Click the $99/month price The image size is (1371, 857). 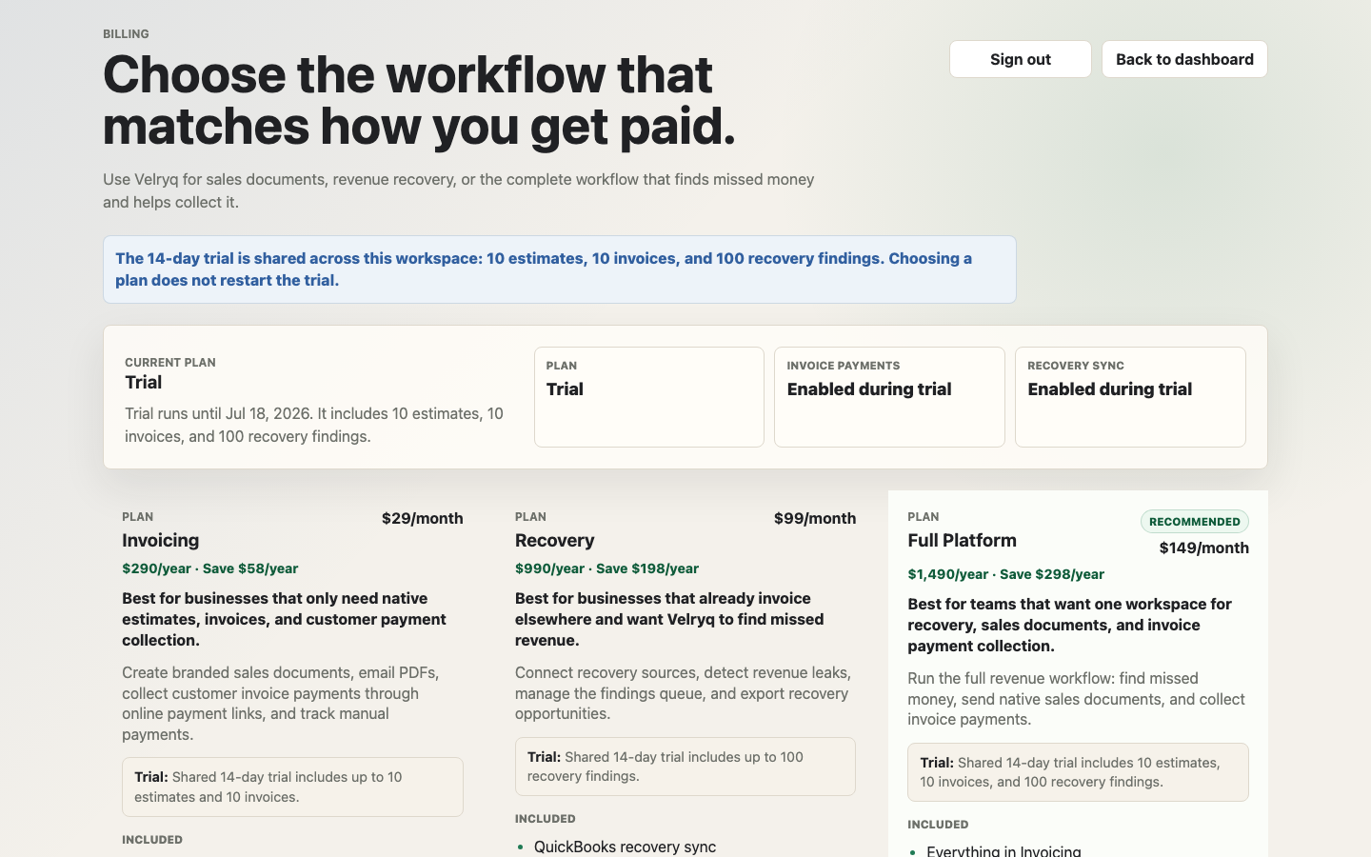815,518
